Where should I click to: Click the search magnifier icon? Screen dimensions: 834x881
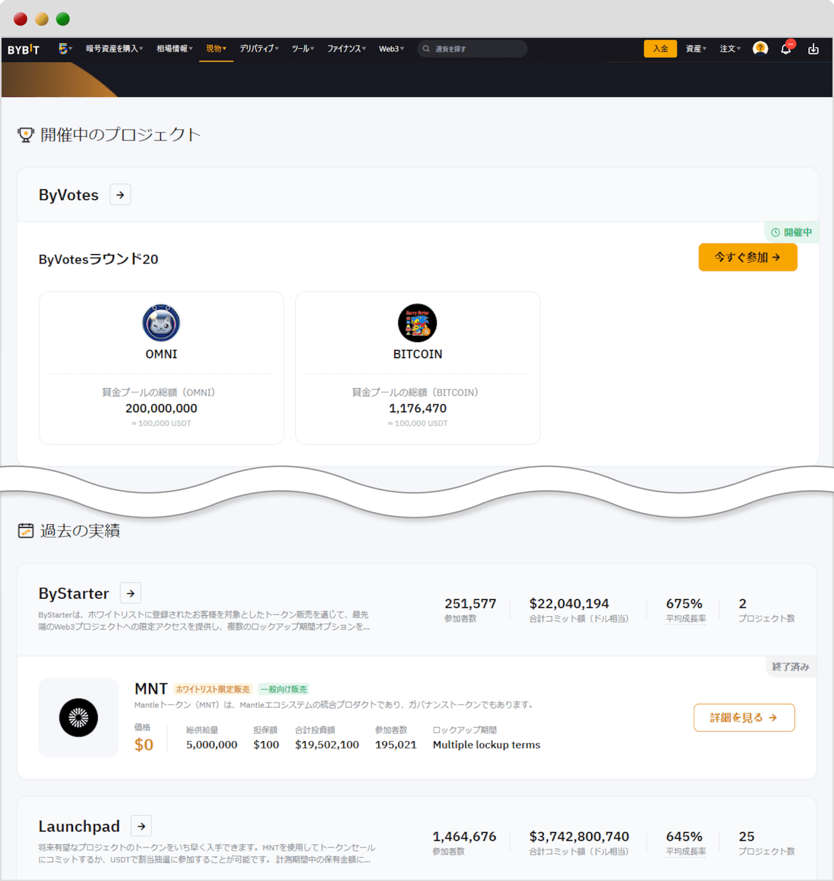[426, 49]
